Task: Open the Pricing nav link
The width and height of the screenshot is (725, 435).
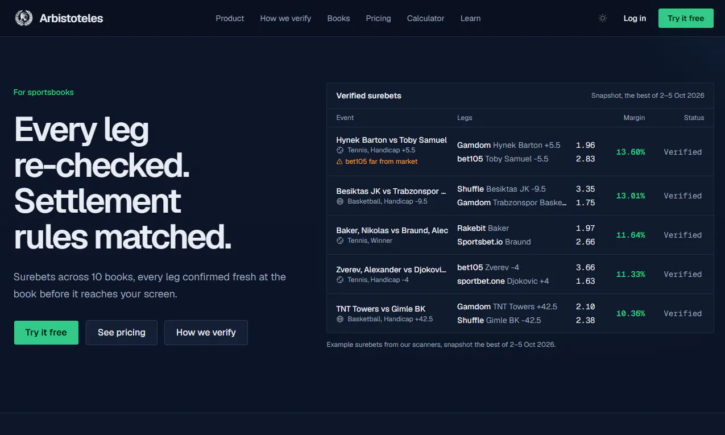Action: click(378, 18)
